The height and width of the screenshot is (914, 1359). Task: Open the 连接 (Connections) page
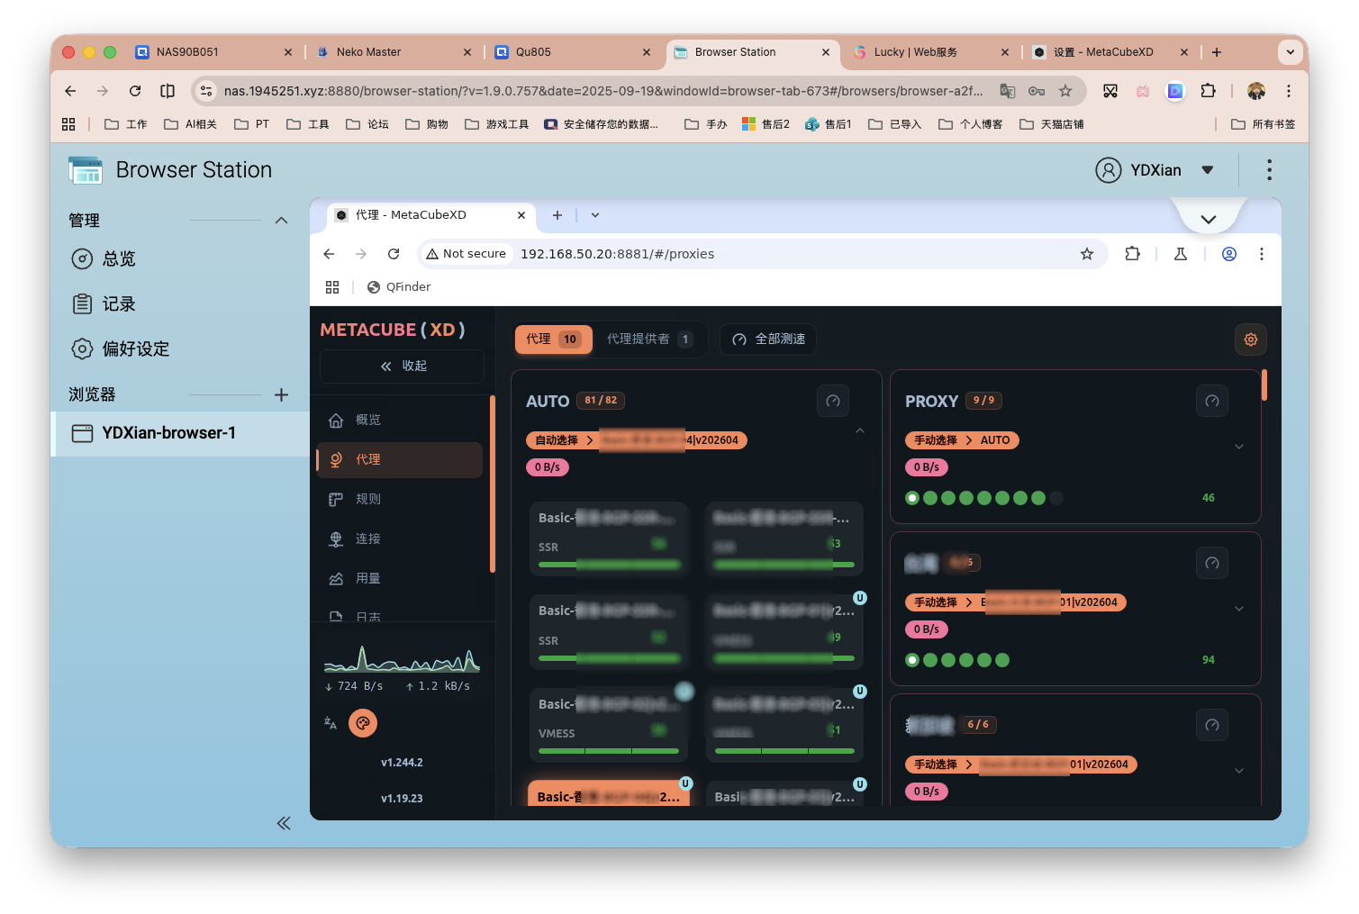tap(367, 538)
